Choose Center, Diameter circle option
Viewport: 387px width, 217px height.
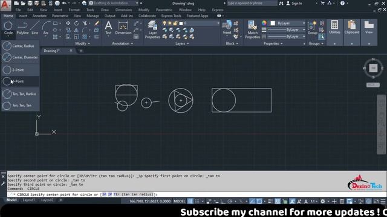click(x=21, y=57)
